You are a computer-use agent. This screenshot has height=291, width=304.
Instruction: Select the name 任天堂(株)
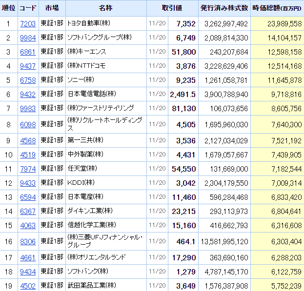point(82,168)
